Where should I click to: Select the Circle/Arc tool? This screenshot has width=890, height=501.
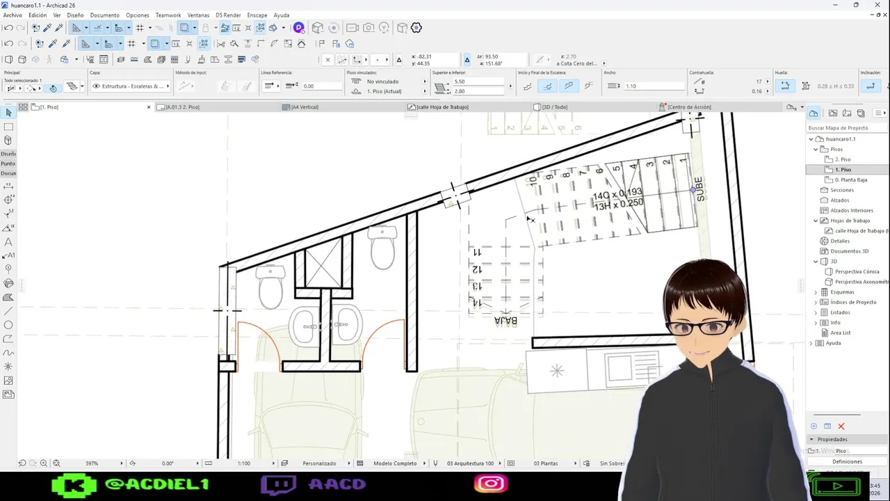[8, 325]
